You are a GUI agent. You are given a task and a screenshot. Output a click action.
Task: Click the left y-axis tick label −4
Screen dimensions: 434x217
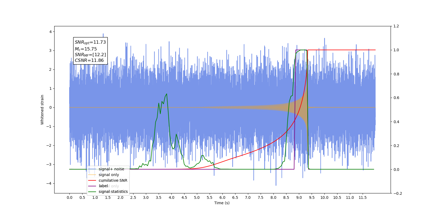tap(49, 183)
